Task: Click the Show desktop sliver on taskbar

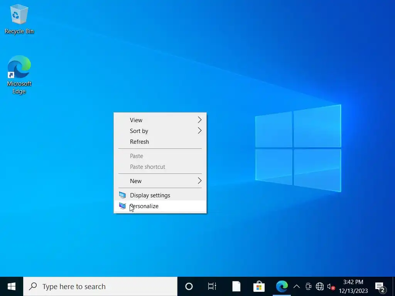Action: click(x=393, y=286)
